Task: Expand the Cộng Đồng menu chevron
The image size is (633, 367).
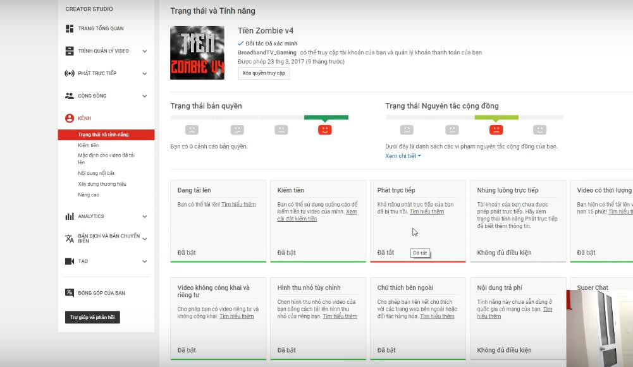Action: [145, 96]
